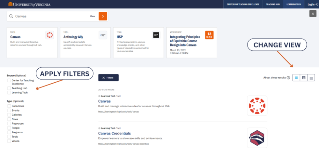This screenshot has width=319, height=159.
Task: Click the Canvas Credentials badger logo thumbnail
Action: click(x=257, y=138)
